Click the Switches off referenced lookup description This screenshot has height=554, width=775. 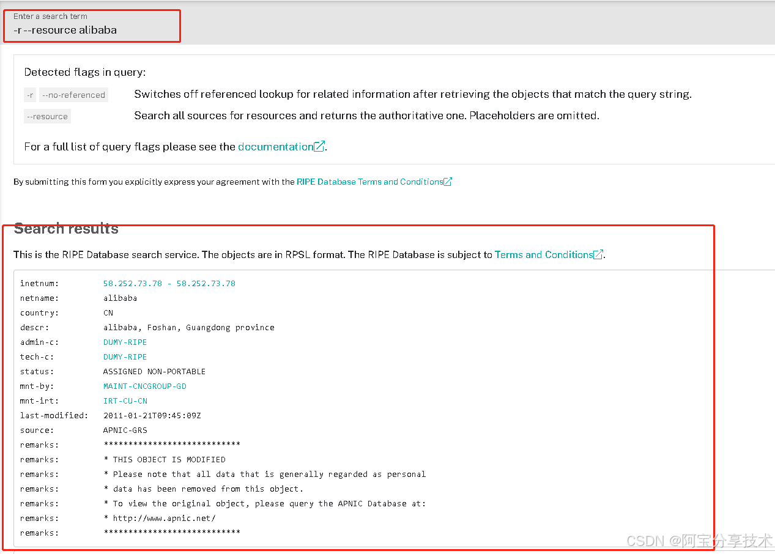click(x=413, y=94)
